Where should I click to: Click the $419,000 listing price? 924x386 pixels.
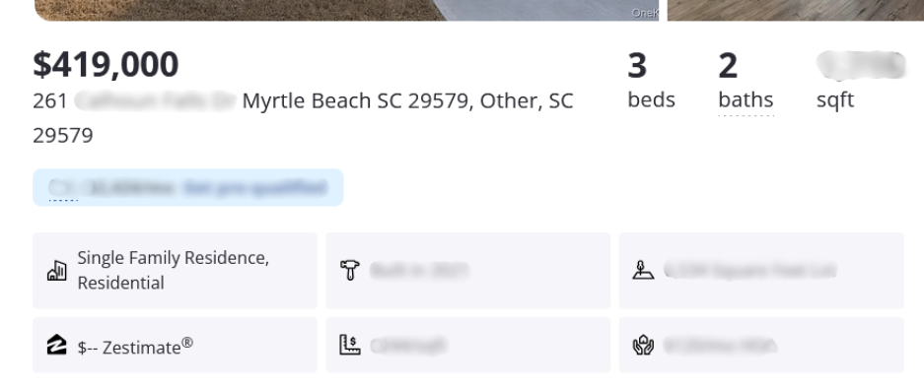click(106, 64)
